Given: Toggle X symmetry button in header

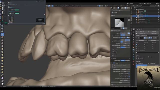Looking at the screenshot, I should coord(99,6).
